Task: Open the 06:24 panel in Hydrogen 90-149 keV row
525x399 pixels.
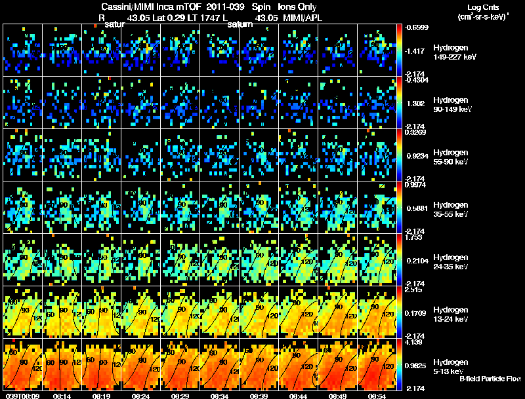Action: pos(140,103)
